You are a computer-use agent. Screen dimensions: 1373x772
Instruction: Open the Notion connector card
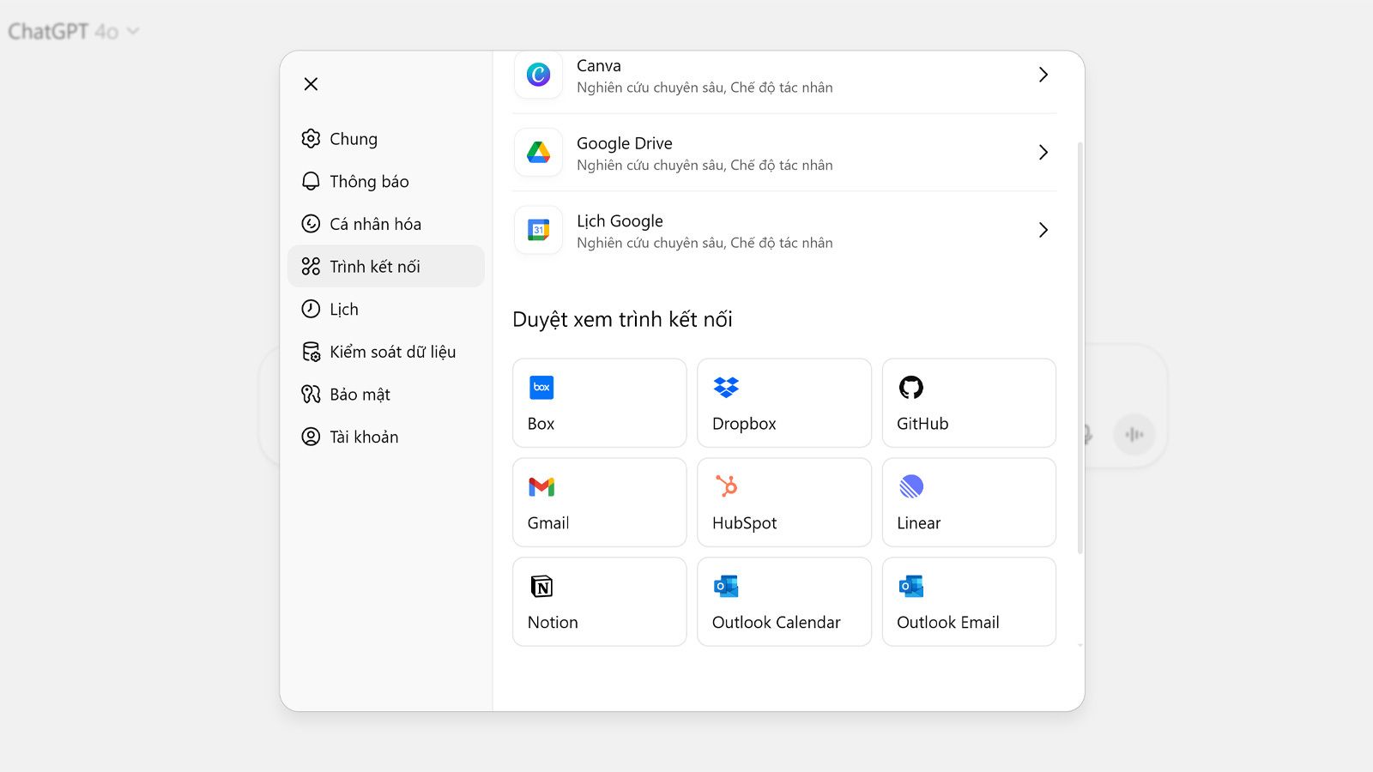600,602
